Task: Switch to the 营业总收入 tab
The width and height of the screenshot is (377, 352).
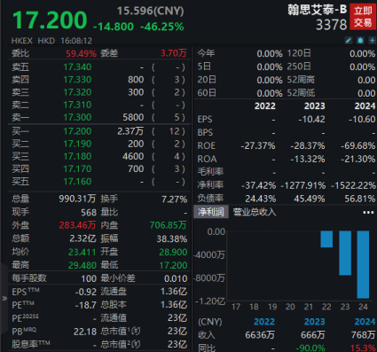Action: (255, 212)
